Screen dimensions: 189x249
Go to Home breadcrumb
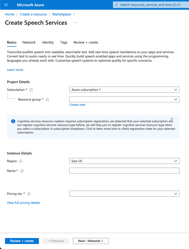click(10, 14)
